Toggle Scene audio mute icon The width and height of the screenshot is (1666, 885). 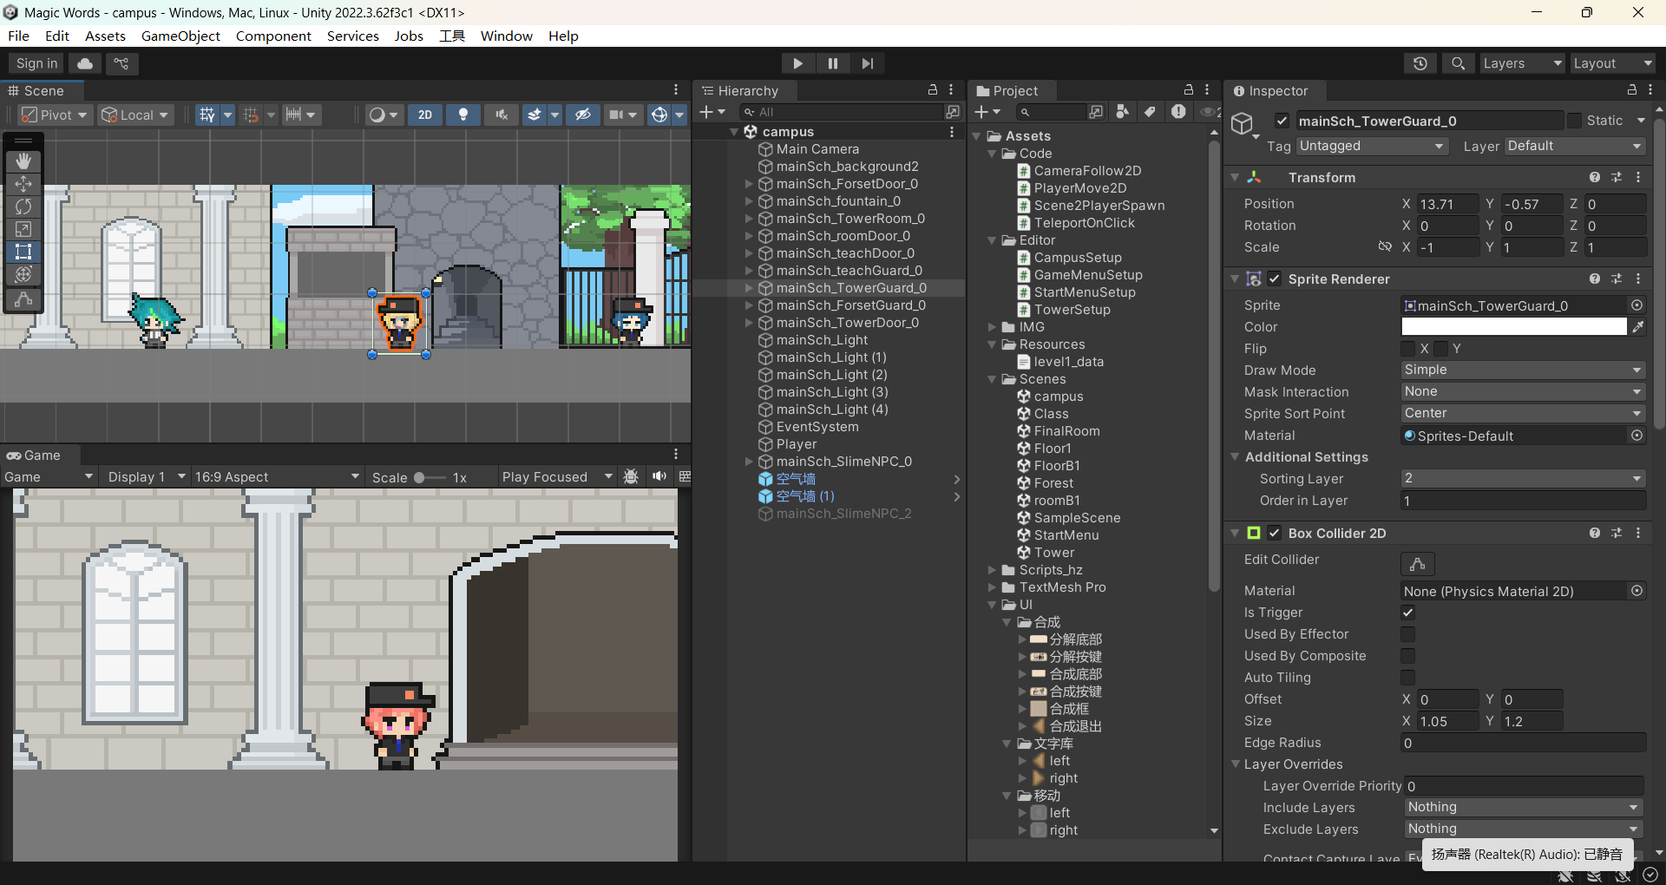pos(502,115)
